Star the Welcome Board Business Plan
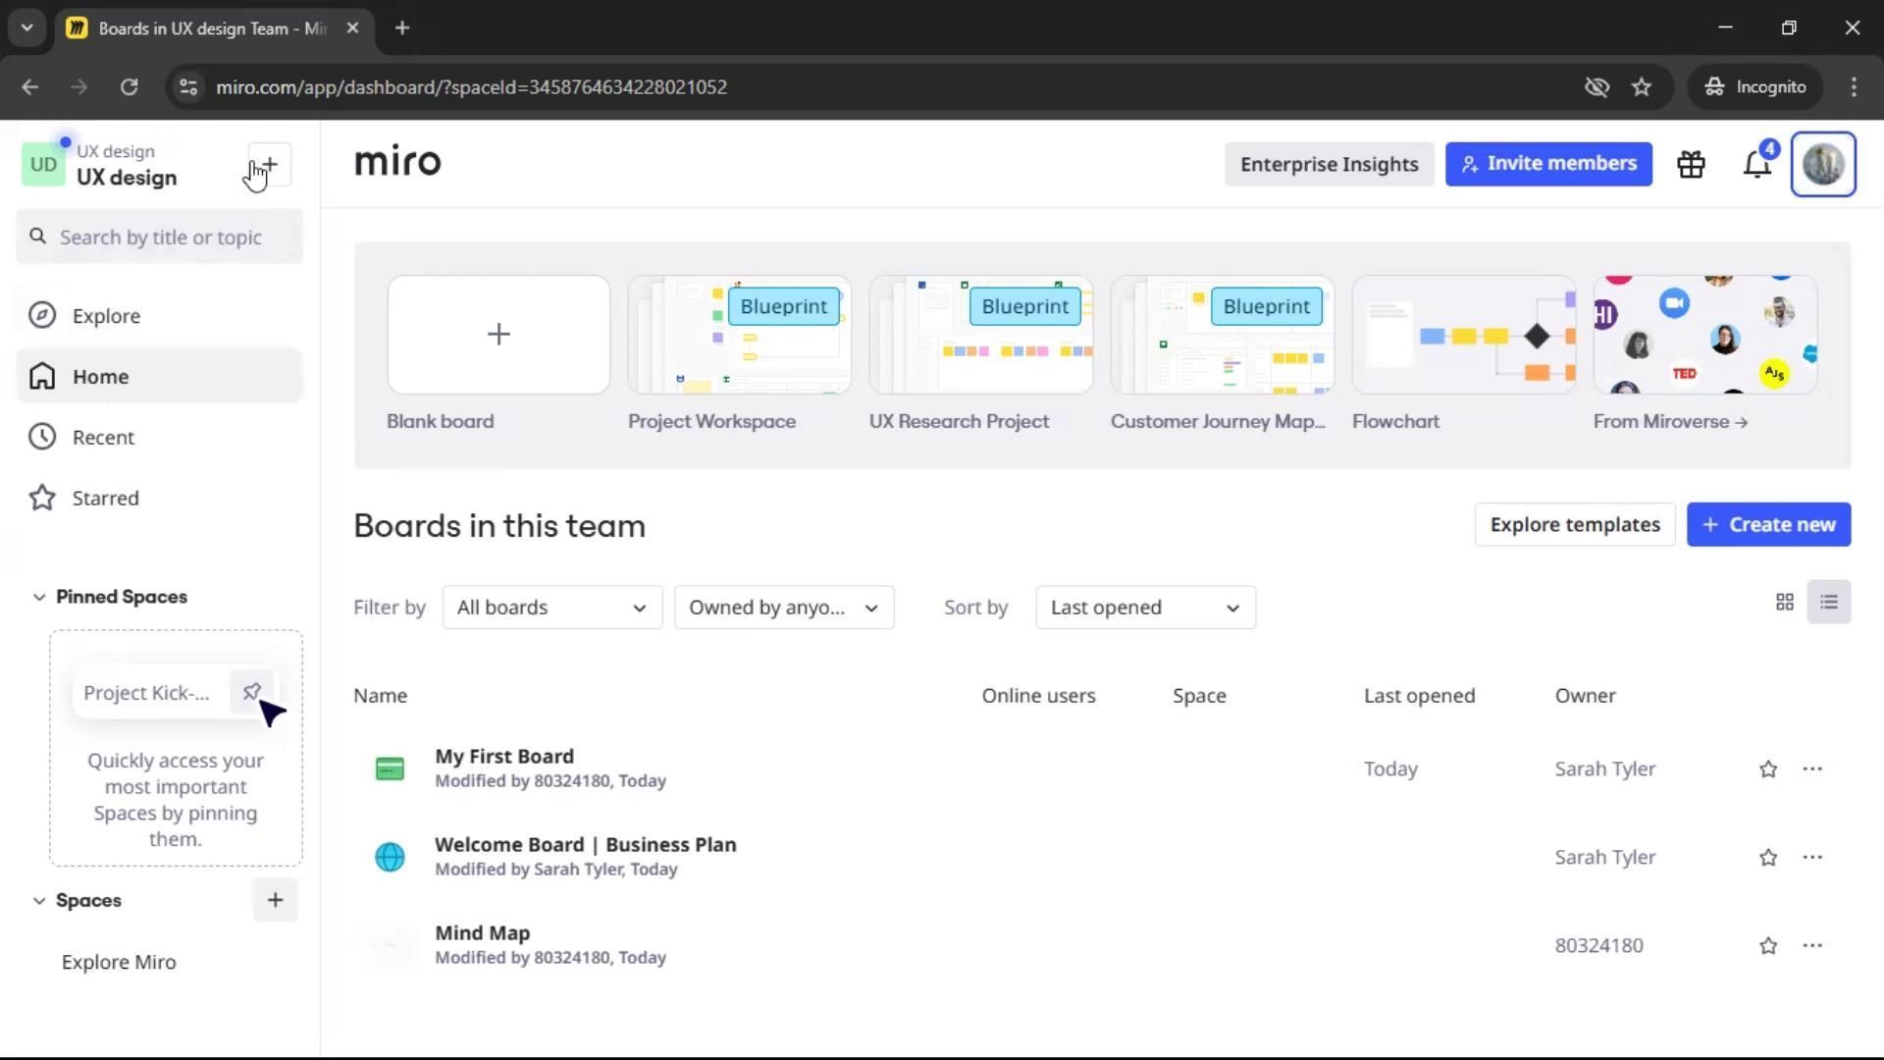The image size is (1884, 1060). tap(1768, 858)
